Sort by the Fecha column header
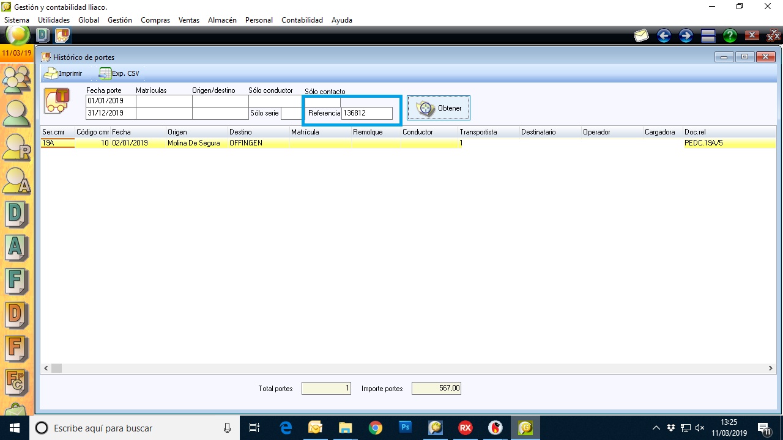This screenshot has width=783, height=440. coord(138,132)
